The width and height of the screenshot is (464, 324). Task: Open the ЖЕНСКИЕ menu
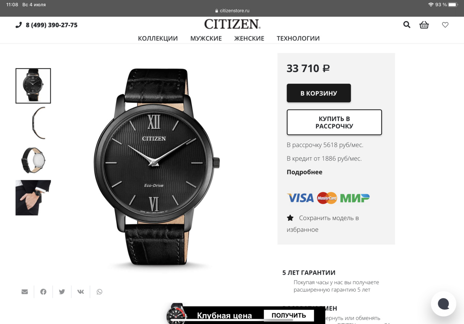click(249, 38)
